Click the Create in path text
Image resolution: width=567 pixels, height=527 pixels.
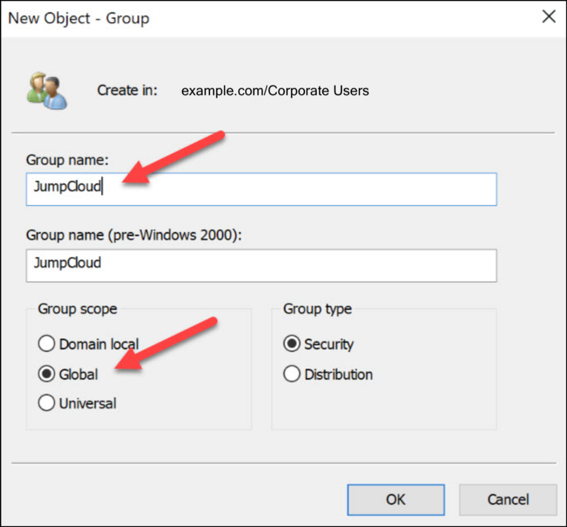click(127, 90)
